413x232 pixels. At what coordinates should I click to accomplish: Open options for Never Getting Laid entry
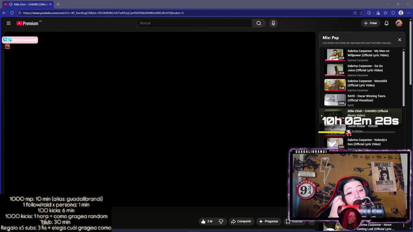(404, 226)
